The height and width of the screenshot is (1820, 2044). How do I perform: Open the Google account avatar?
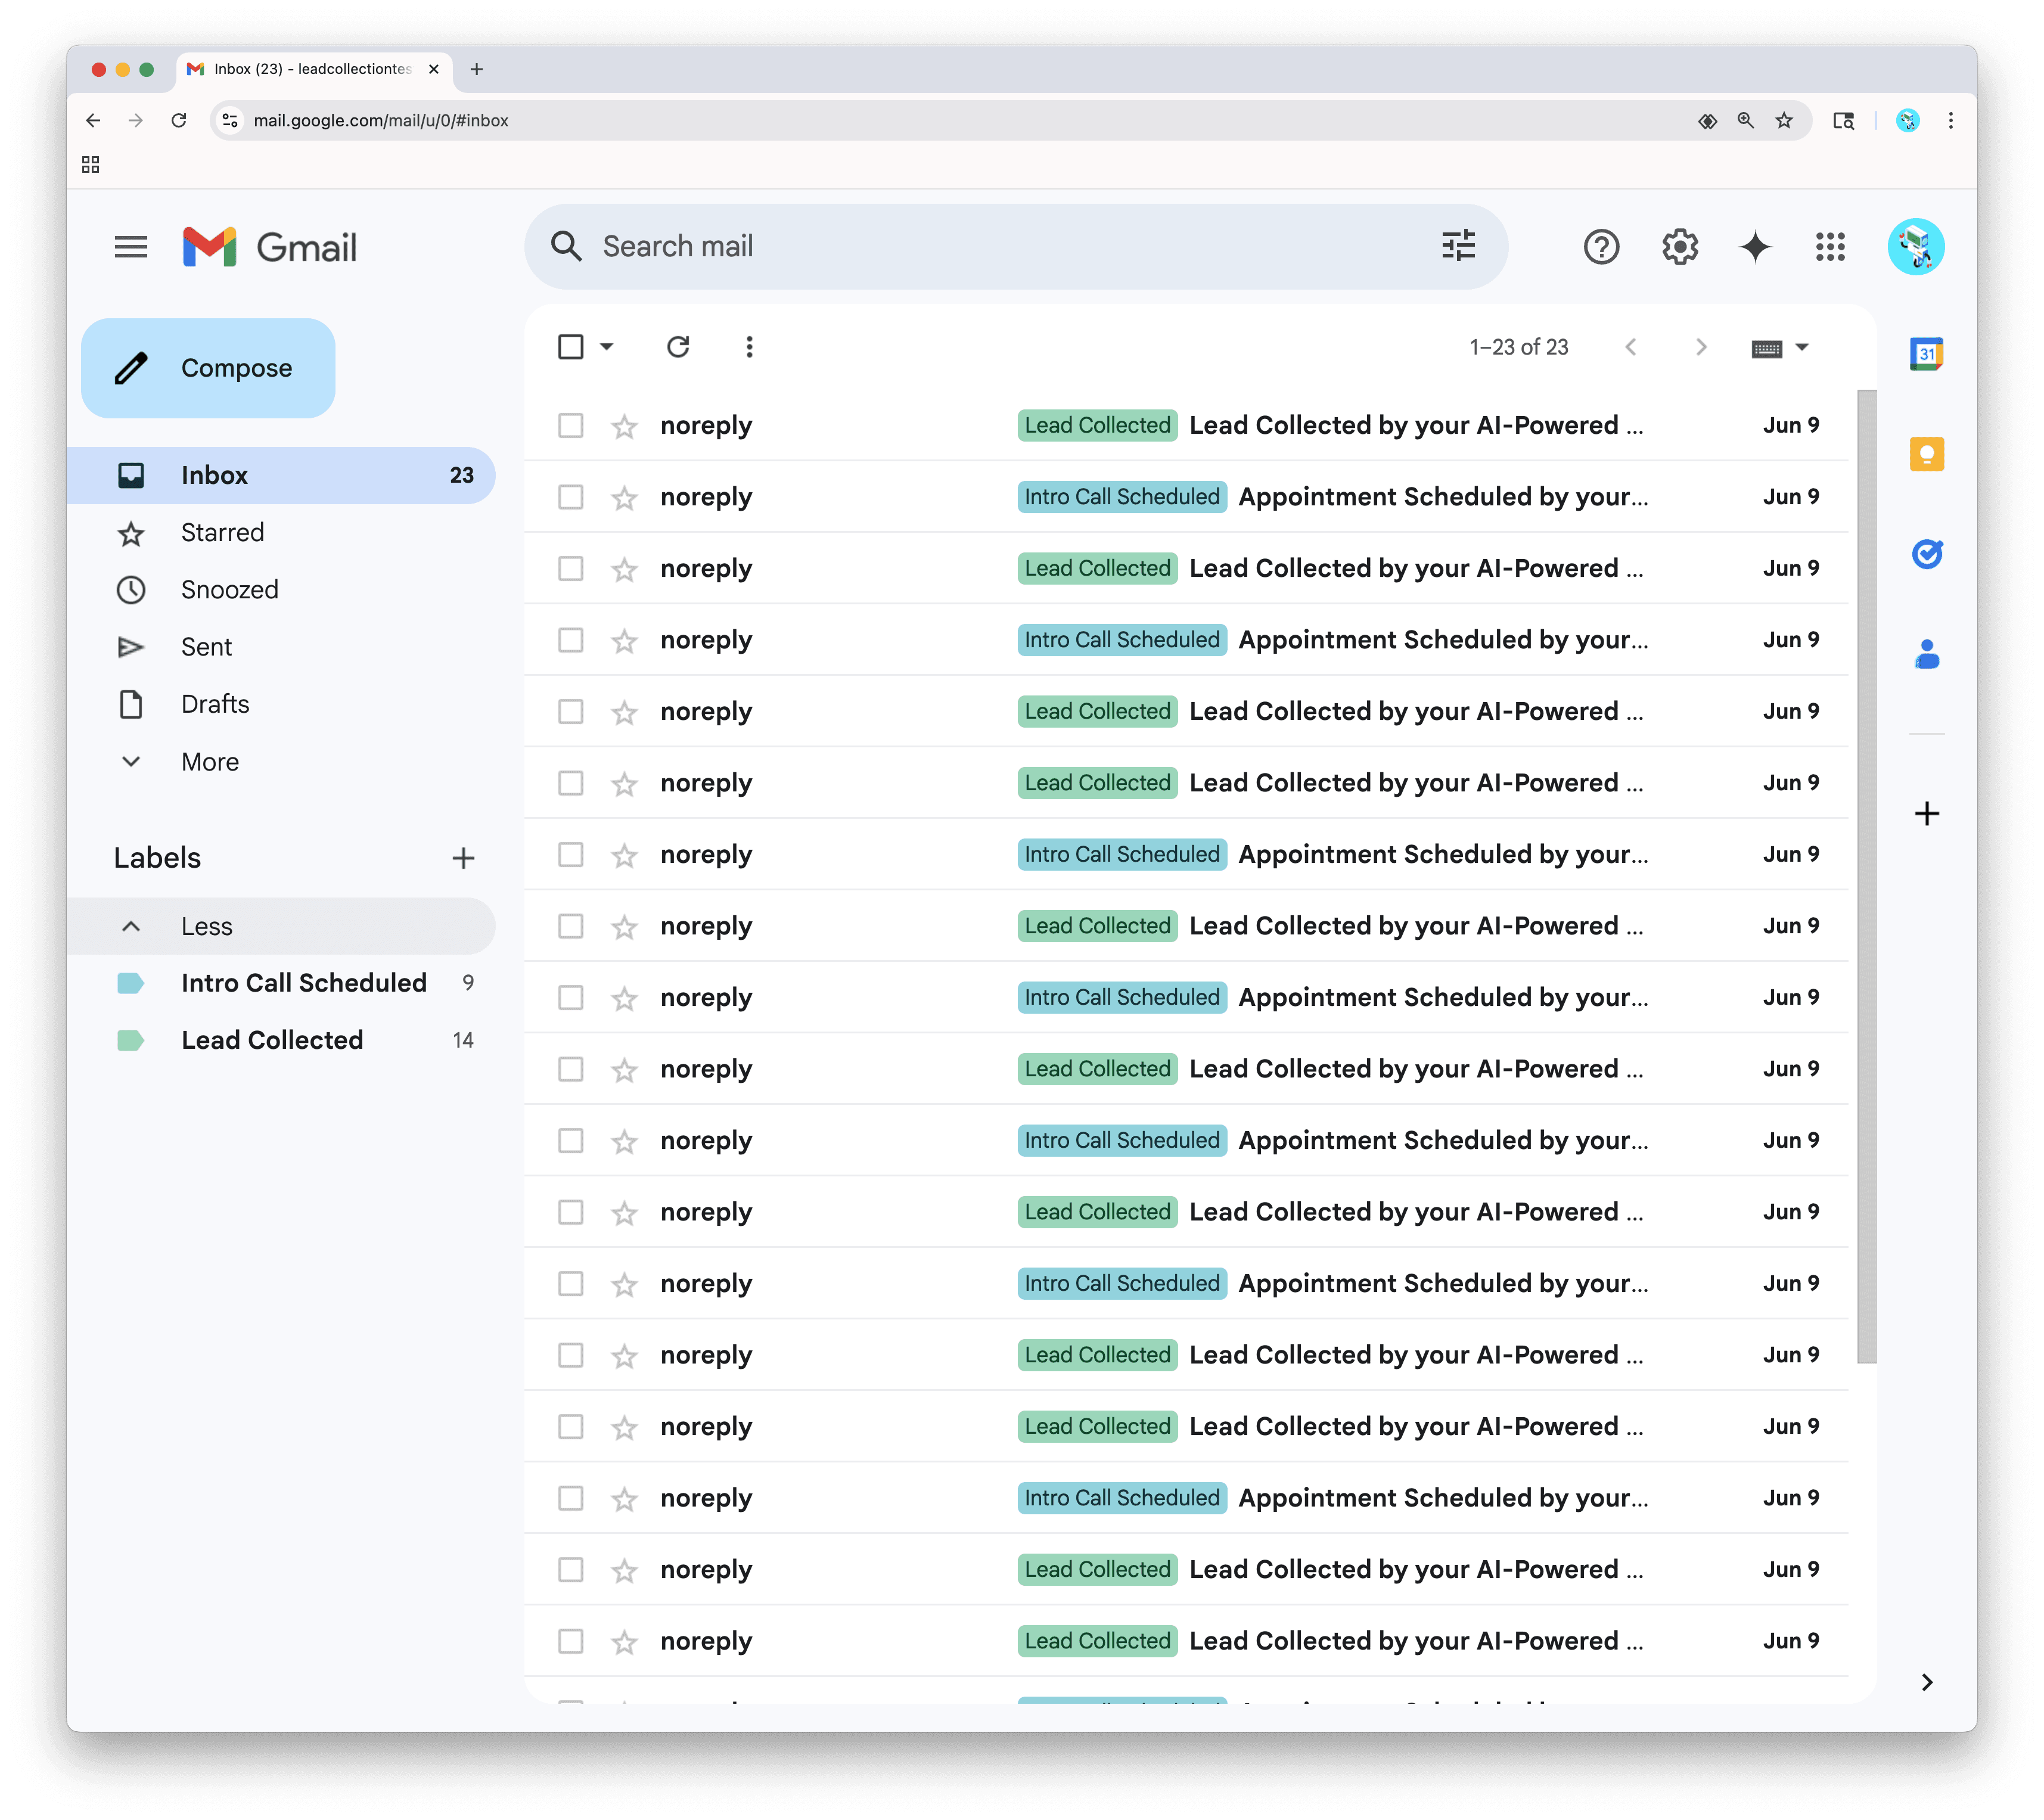tap(1915, 247)
